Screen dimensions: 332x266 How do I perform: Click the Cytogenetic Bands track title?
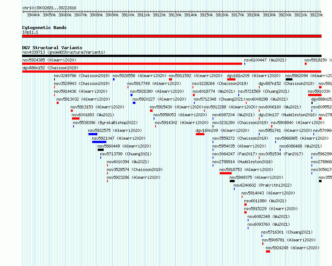(44, 28)
